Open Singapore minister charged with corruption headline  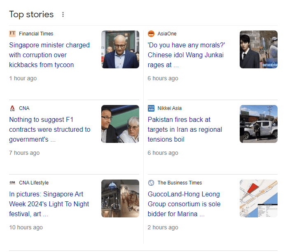(49, 55)
